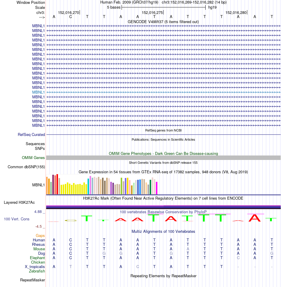281x287 pixels.
Task: Click the Human species row label
Action: point(39,240)
